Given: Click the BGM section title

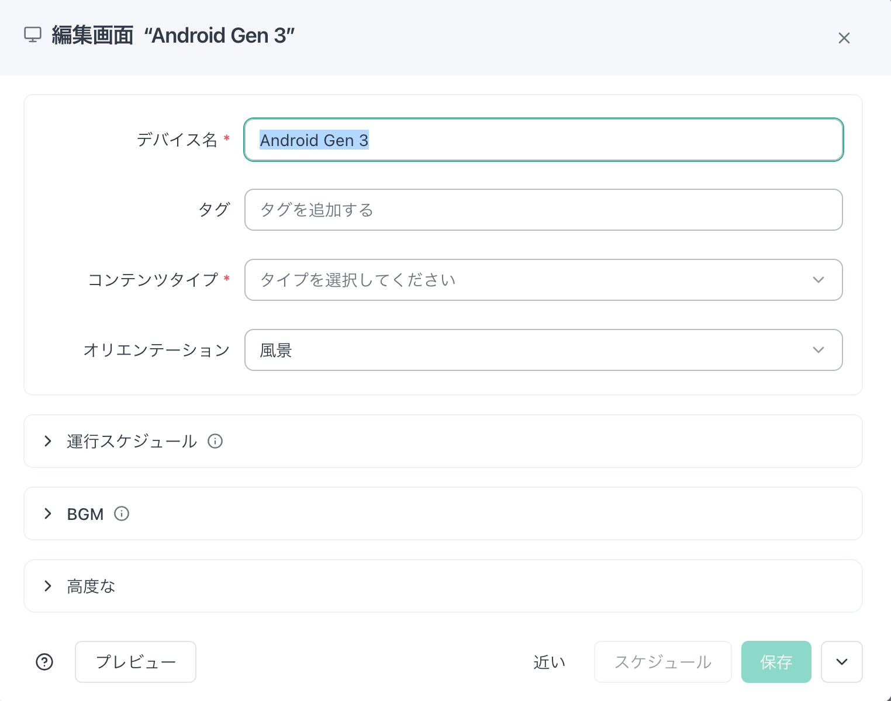Looking at the screenshot, I should click(x=85, y=514).
